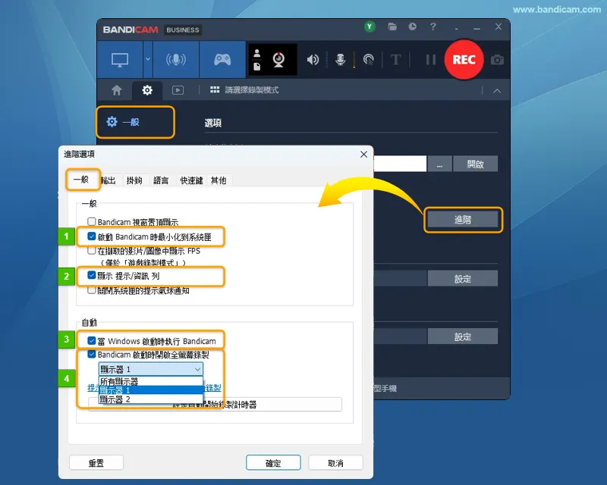
Task: Uncheck 當 Windows 啟動時執行 Bandicam
Action: (x=91, y=341)
